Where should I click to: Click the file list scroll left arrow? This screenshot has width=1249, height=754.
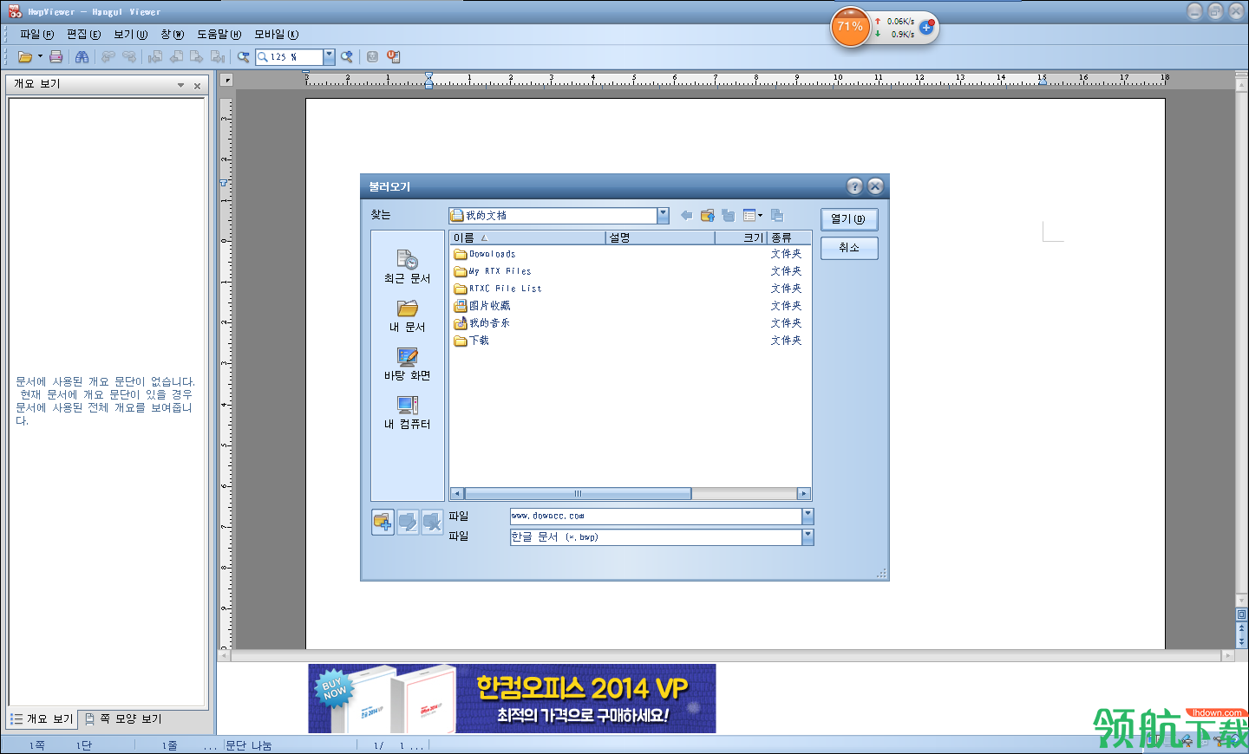[457, 494]
